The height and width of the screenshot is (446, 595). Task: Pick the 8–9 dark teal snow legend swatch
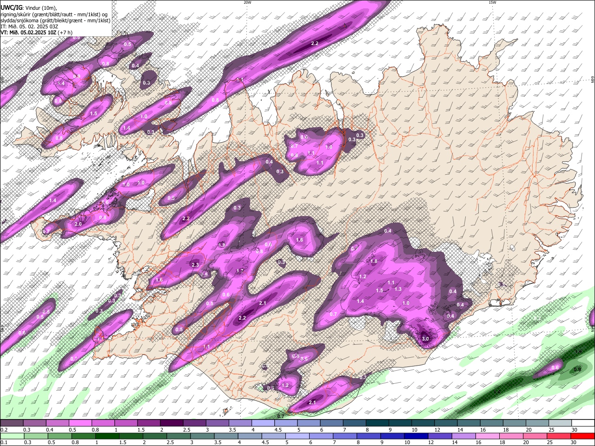(377, 423)
